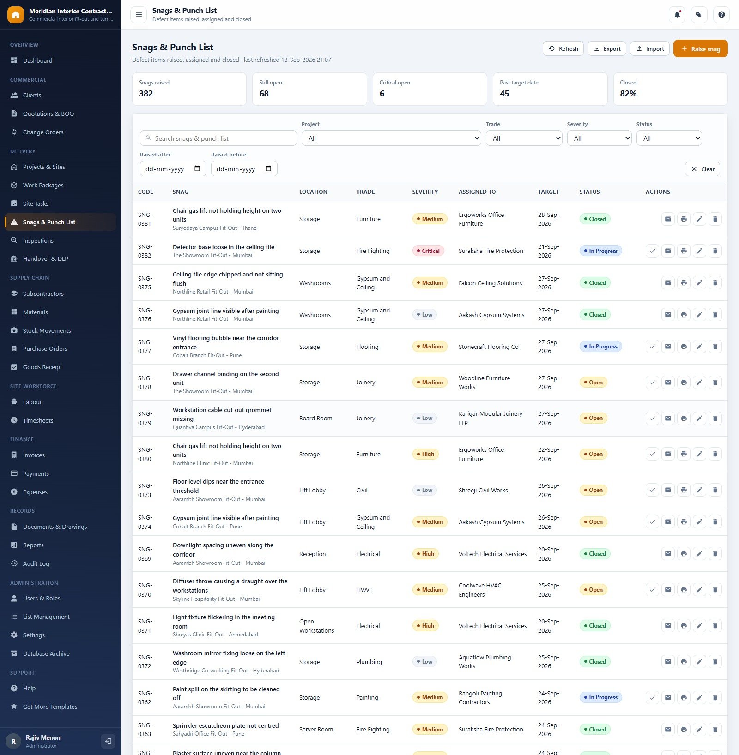
Task: Click the notifications bell icon
Action: [677, 15]
